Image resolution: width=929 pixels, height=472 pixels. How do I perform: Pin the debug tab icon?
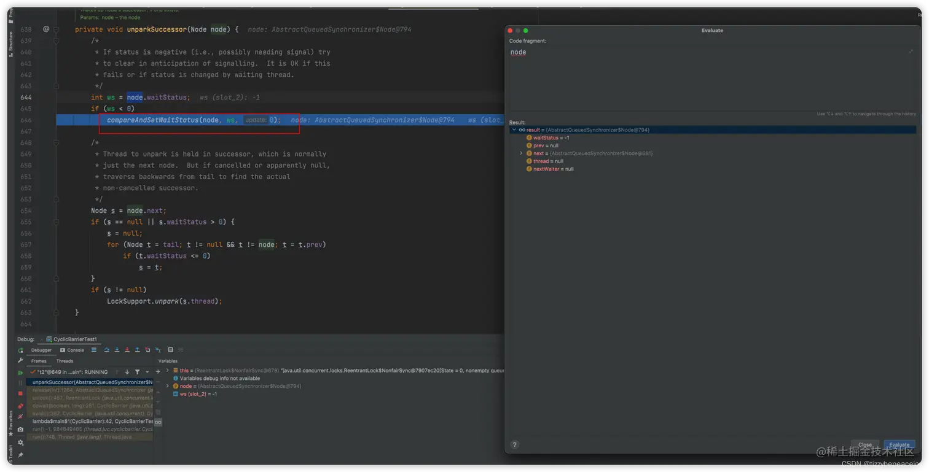click(x=20, y=455)
